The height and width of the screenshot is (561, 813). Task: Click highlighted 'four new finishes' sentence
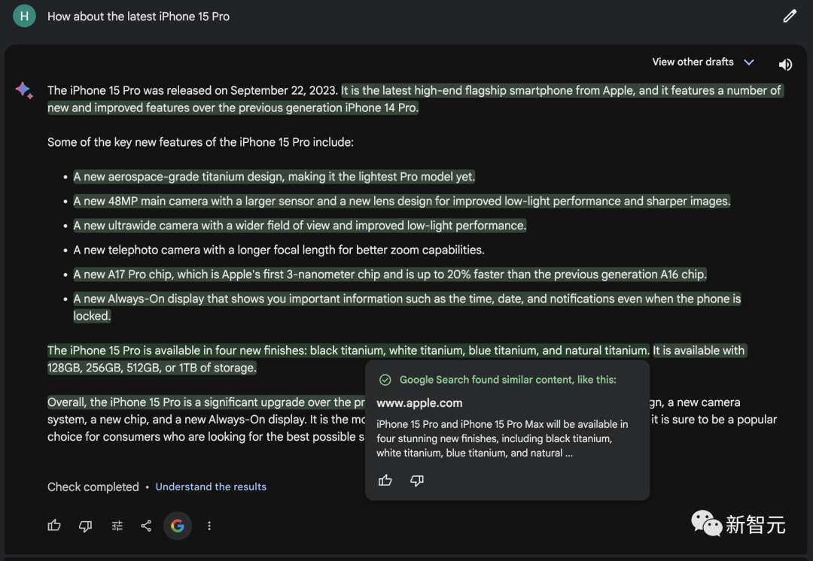(349, 350)
